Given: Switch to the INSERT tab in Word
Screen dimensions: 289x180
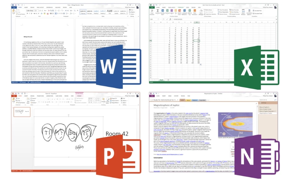Looking at the screenshot, I should point(26,7).
